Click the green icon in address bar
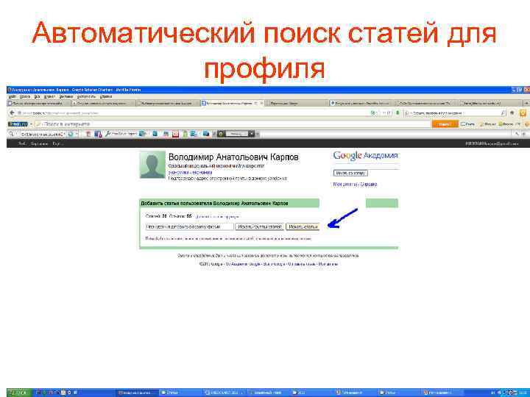The image size is (530, 397). [397, 112]
